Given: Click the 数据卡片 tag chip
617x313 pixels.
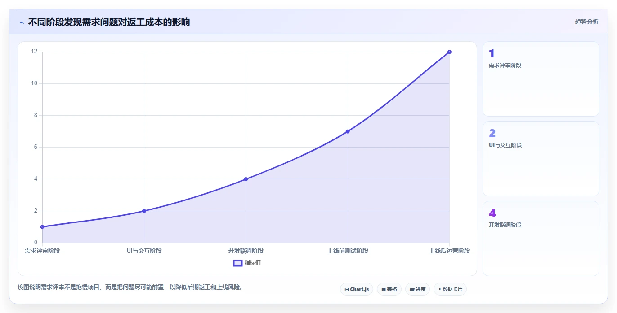Looking at the screenshot, I should point(450,289).
